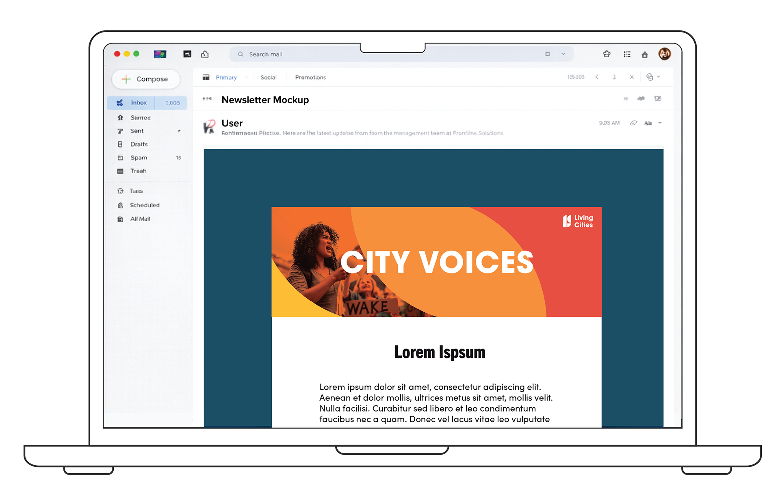Click the chef hat icon in header
The width and height of the screenshot is (780, 503).
tap(607, 54)
